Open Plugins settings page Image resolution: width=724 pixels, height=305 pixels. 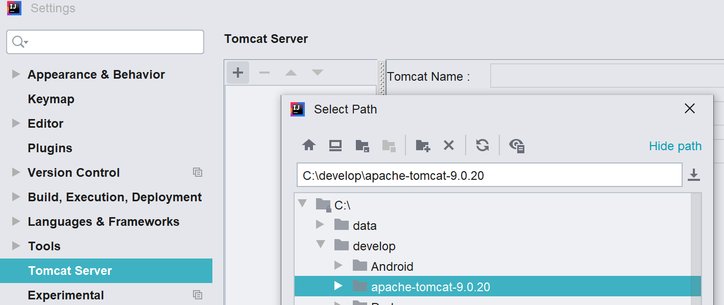(50, 148)
